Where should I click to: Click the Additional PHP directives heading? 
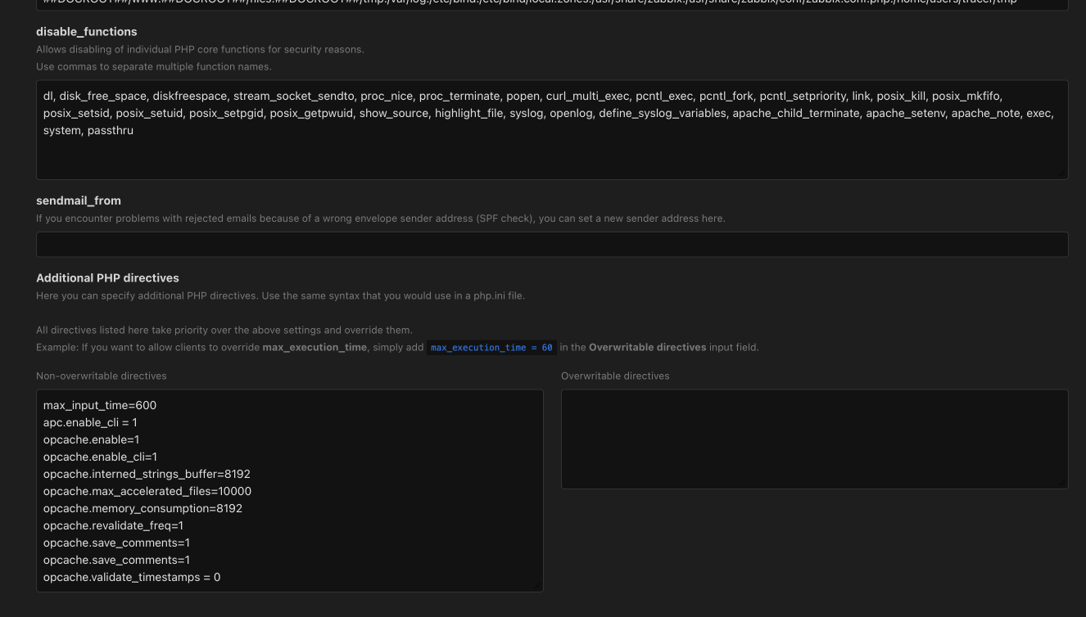click(107, 278)
